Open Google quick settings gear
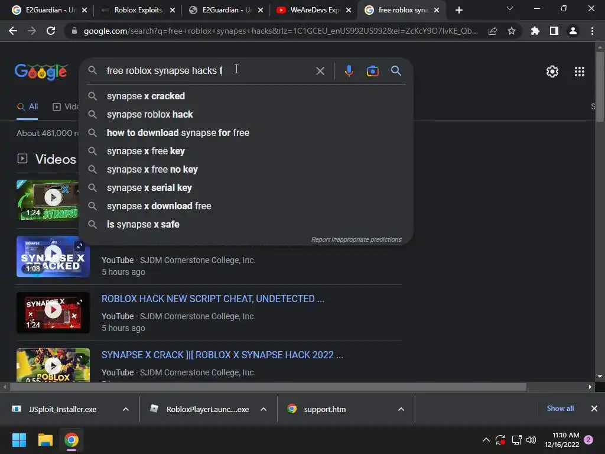The width and height of the screenshot is (605, 454). click(x=552, y=72)
